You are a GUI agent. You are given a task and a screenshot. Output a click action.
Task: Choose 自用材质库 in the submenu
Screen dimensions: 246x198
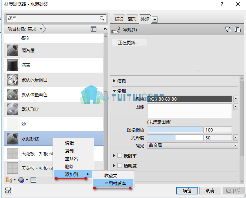(x=113, y=183)
